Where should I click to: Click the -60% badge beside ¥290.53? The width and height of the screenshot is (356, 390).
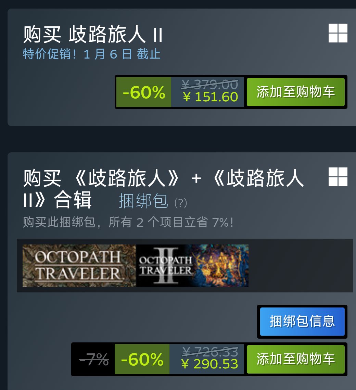[142, 359]
